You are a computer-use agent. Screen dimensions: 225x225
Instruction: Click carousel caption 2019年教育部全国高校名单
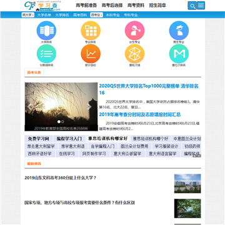61,128
